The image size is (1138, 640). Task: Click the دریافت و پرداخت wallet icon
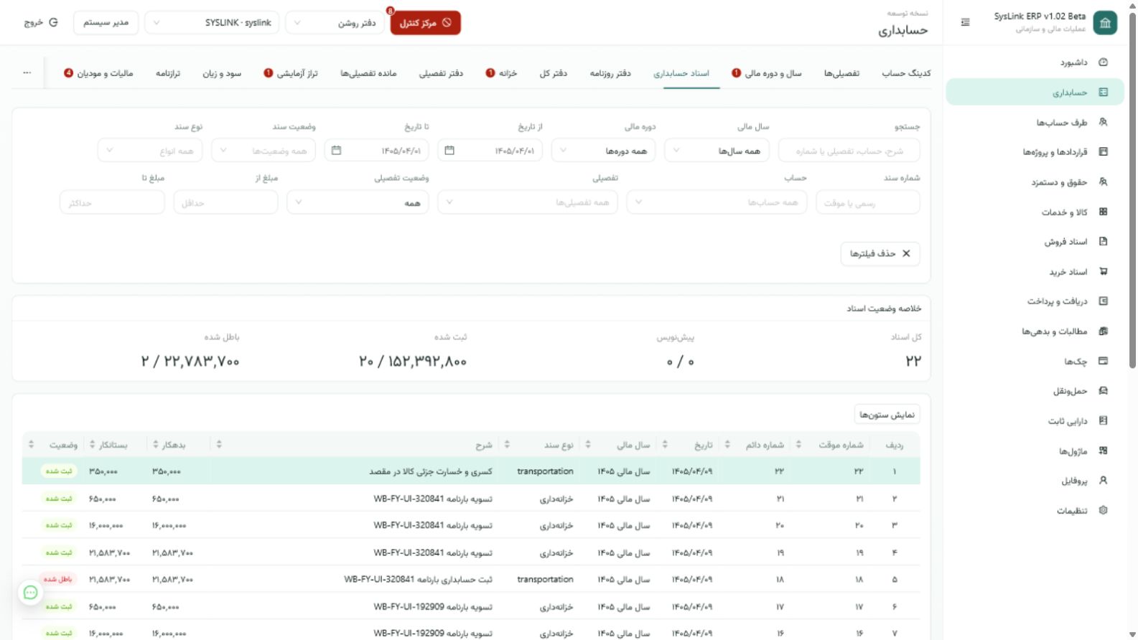pos(1104,301)
